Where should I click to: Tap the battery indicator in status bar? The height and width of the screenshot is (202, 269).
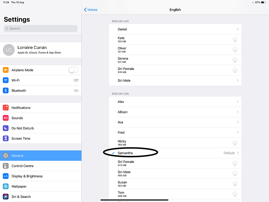[263, 2]
